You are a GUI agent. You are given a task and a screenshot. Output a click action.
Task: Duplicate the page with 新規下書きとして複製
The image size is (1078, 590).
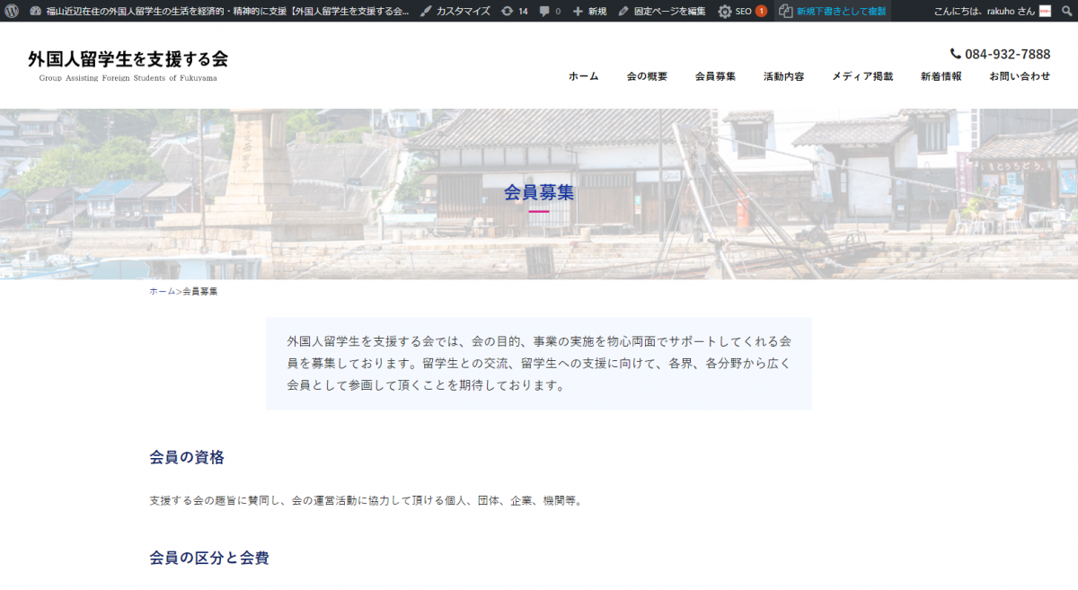pos(833,11)
